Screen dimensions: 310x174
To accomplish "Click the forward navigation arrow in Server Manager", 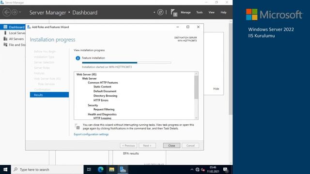I will coord(15,12).
